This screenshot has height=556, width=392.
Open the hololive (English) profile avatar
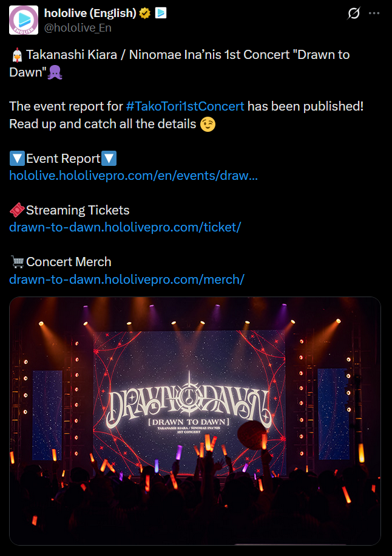pos(24,20)
